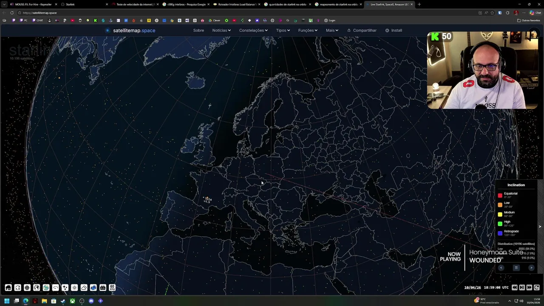Click the Compartilhar share button
Image resolution: width=544 pixels, height=306 pixels.
pos(362,30)
